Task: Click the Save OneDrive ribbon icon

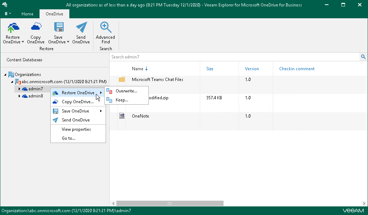Action: [59, 27]
